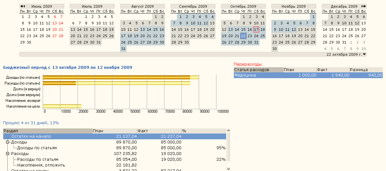This screenshot has width=386, height=171.
Task: Open the date dropdown showing 22 октября 2009 г.
Action: 364,54
